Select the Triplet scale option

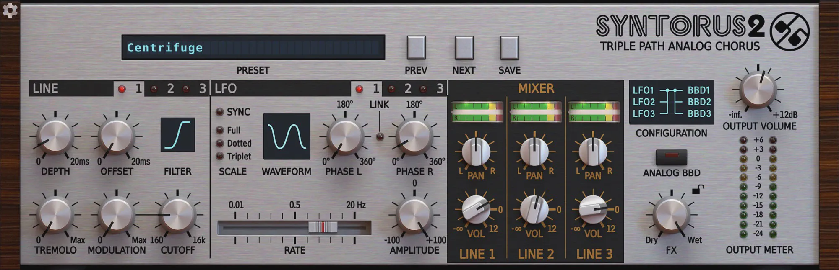click(x=220, y=156)
